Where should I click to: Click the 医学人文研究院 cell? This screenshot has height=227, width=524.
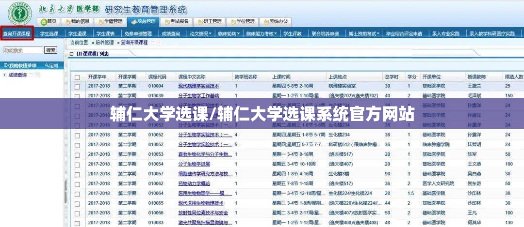point(438,183)
